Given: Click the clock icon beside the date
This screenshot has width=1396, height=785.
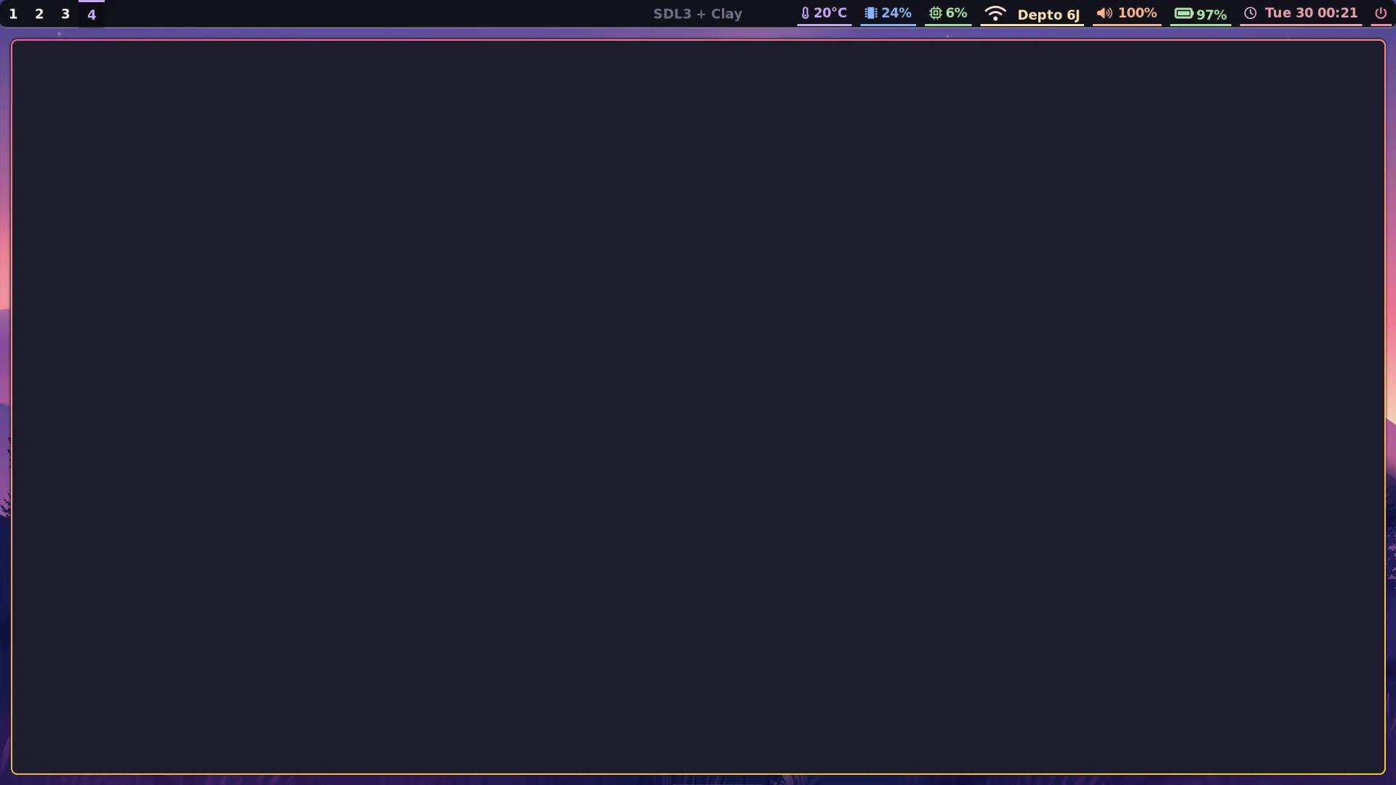Looking at the screenshot, I should point(1251,13).
